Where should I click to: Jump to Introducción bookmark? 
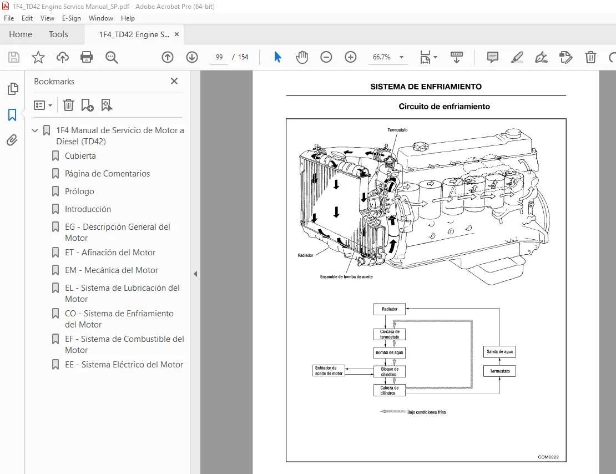coord(88,209)
